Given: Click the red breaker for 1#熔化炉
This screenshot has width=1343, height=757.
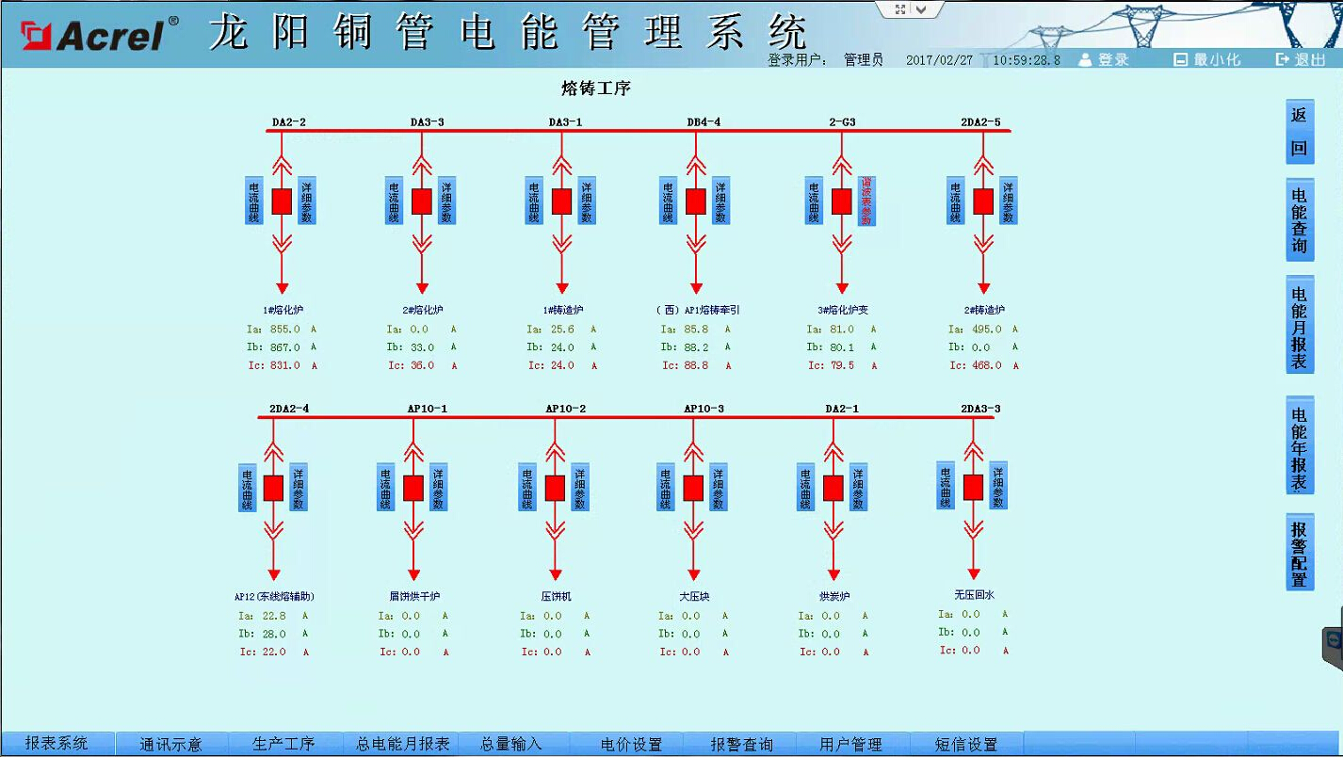Looking at the screenshot, I should tap(281, 201).
